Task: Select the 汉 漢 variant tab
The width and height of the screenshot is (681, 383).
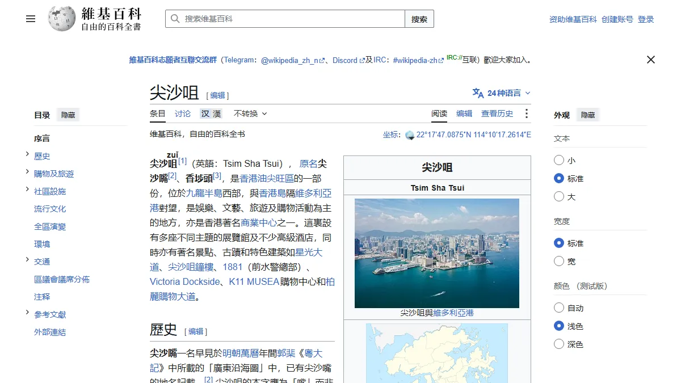Action: pos(211,113)
